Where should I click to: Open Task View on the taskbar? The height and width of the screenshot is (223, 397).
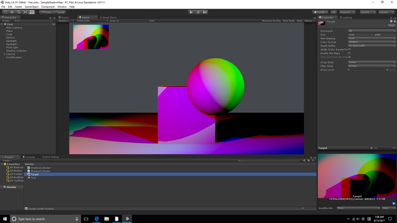[86, 219]
